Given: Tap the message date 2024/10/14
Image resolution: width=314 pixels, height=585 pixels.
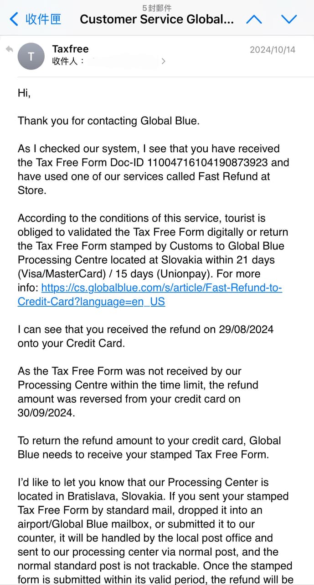Looking at the screenshot, I should 272,50.
